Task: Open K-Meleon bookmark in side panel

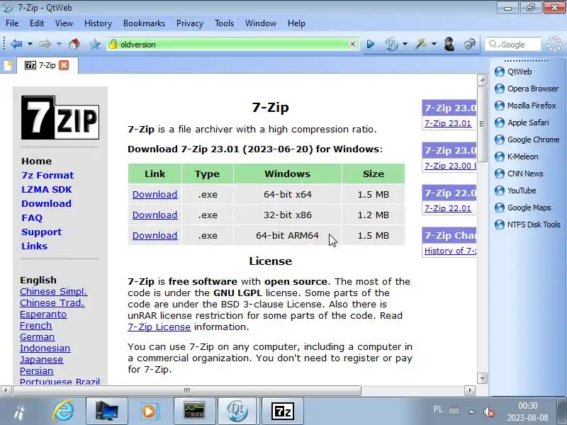Action: (516, 157)
